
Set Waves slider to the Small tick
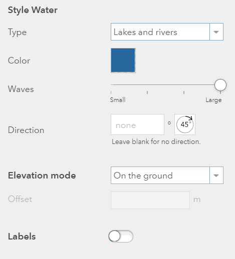(x=111, y=92)
